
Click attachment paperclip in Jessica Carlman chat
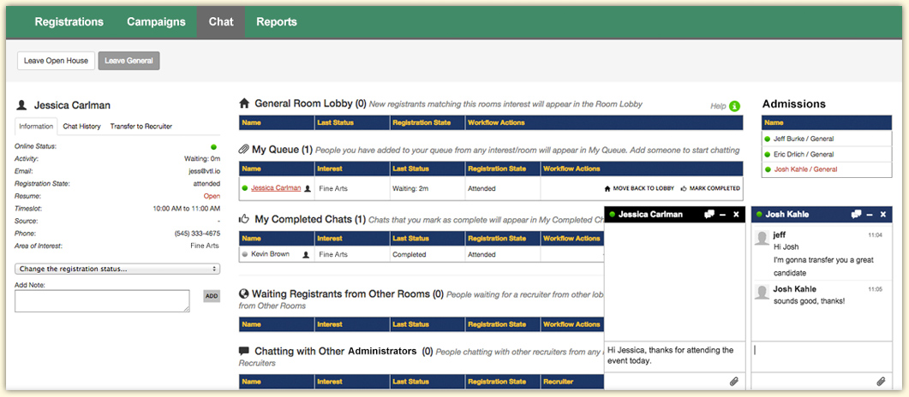coord(733,381)
